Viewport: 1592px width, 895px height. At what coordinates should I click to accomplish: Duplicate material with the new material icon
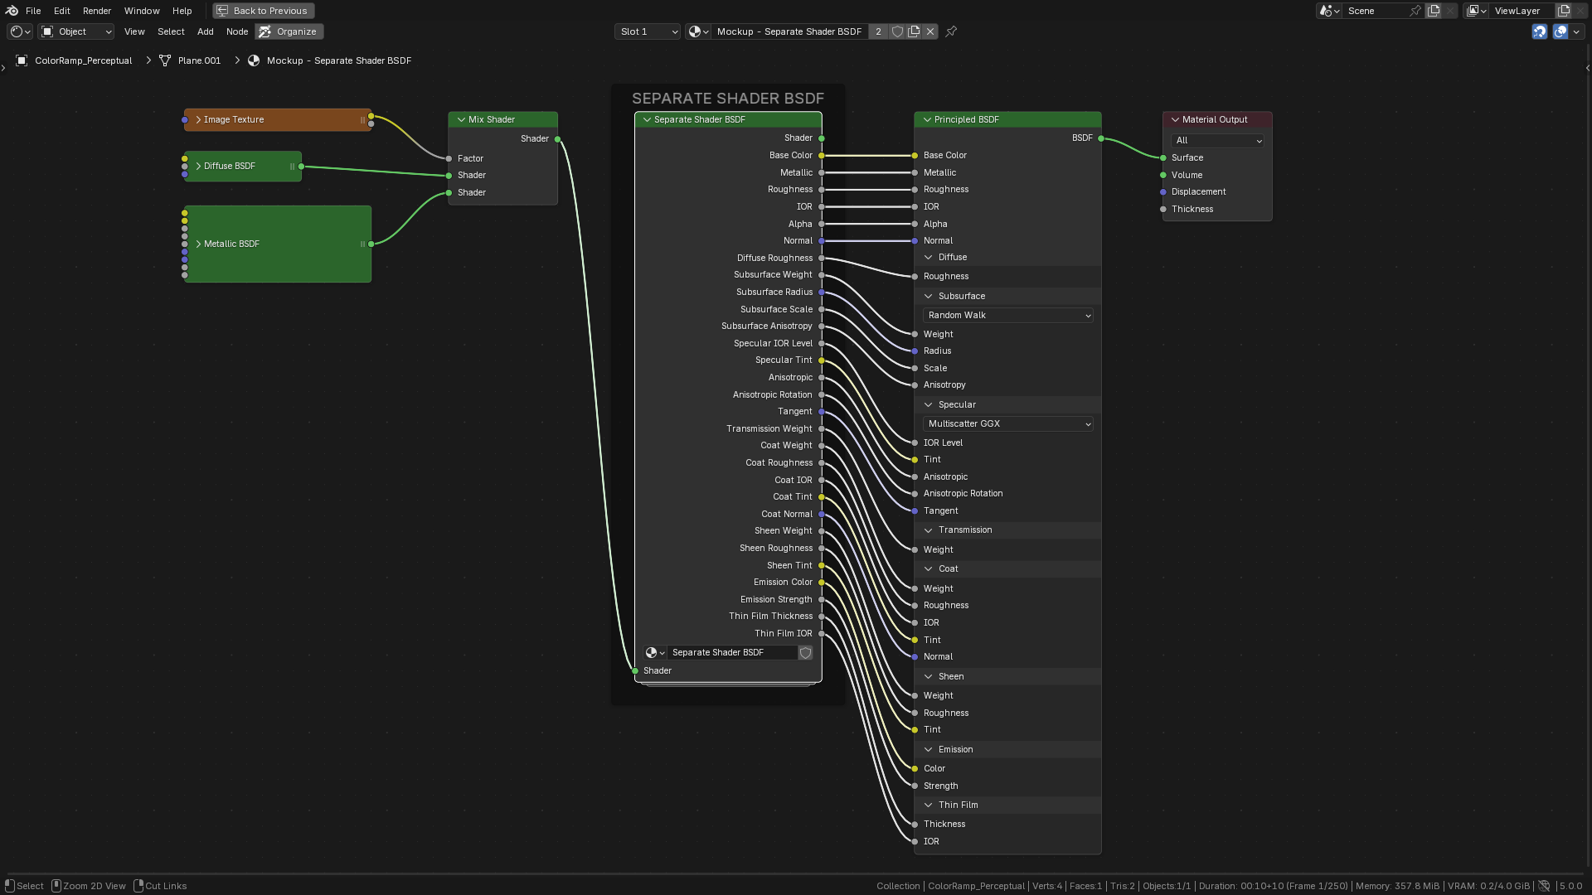click(914, 31)
